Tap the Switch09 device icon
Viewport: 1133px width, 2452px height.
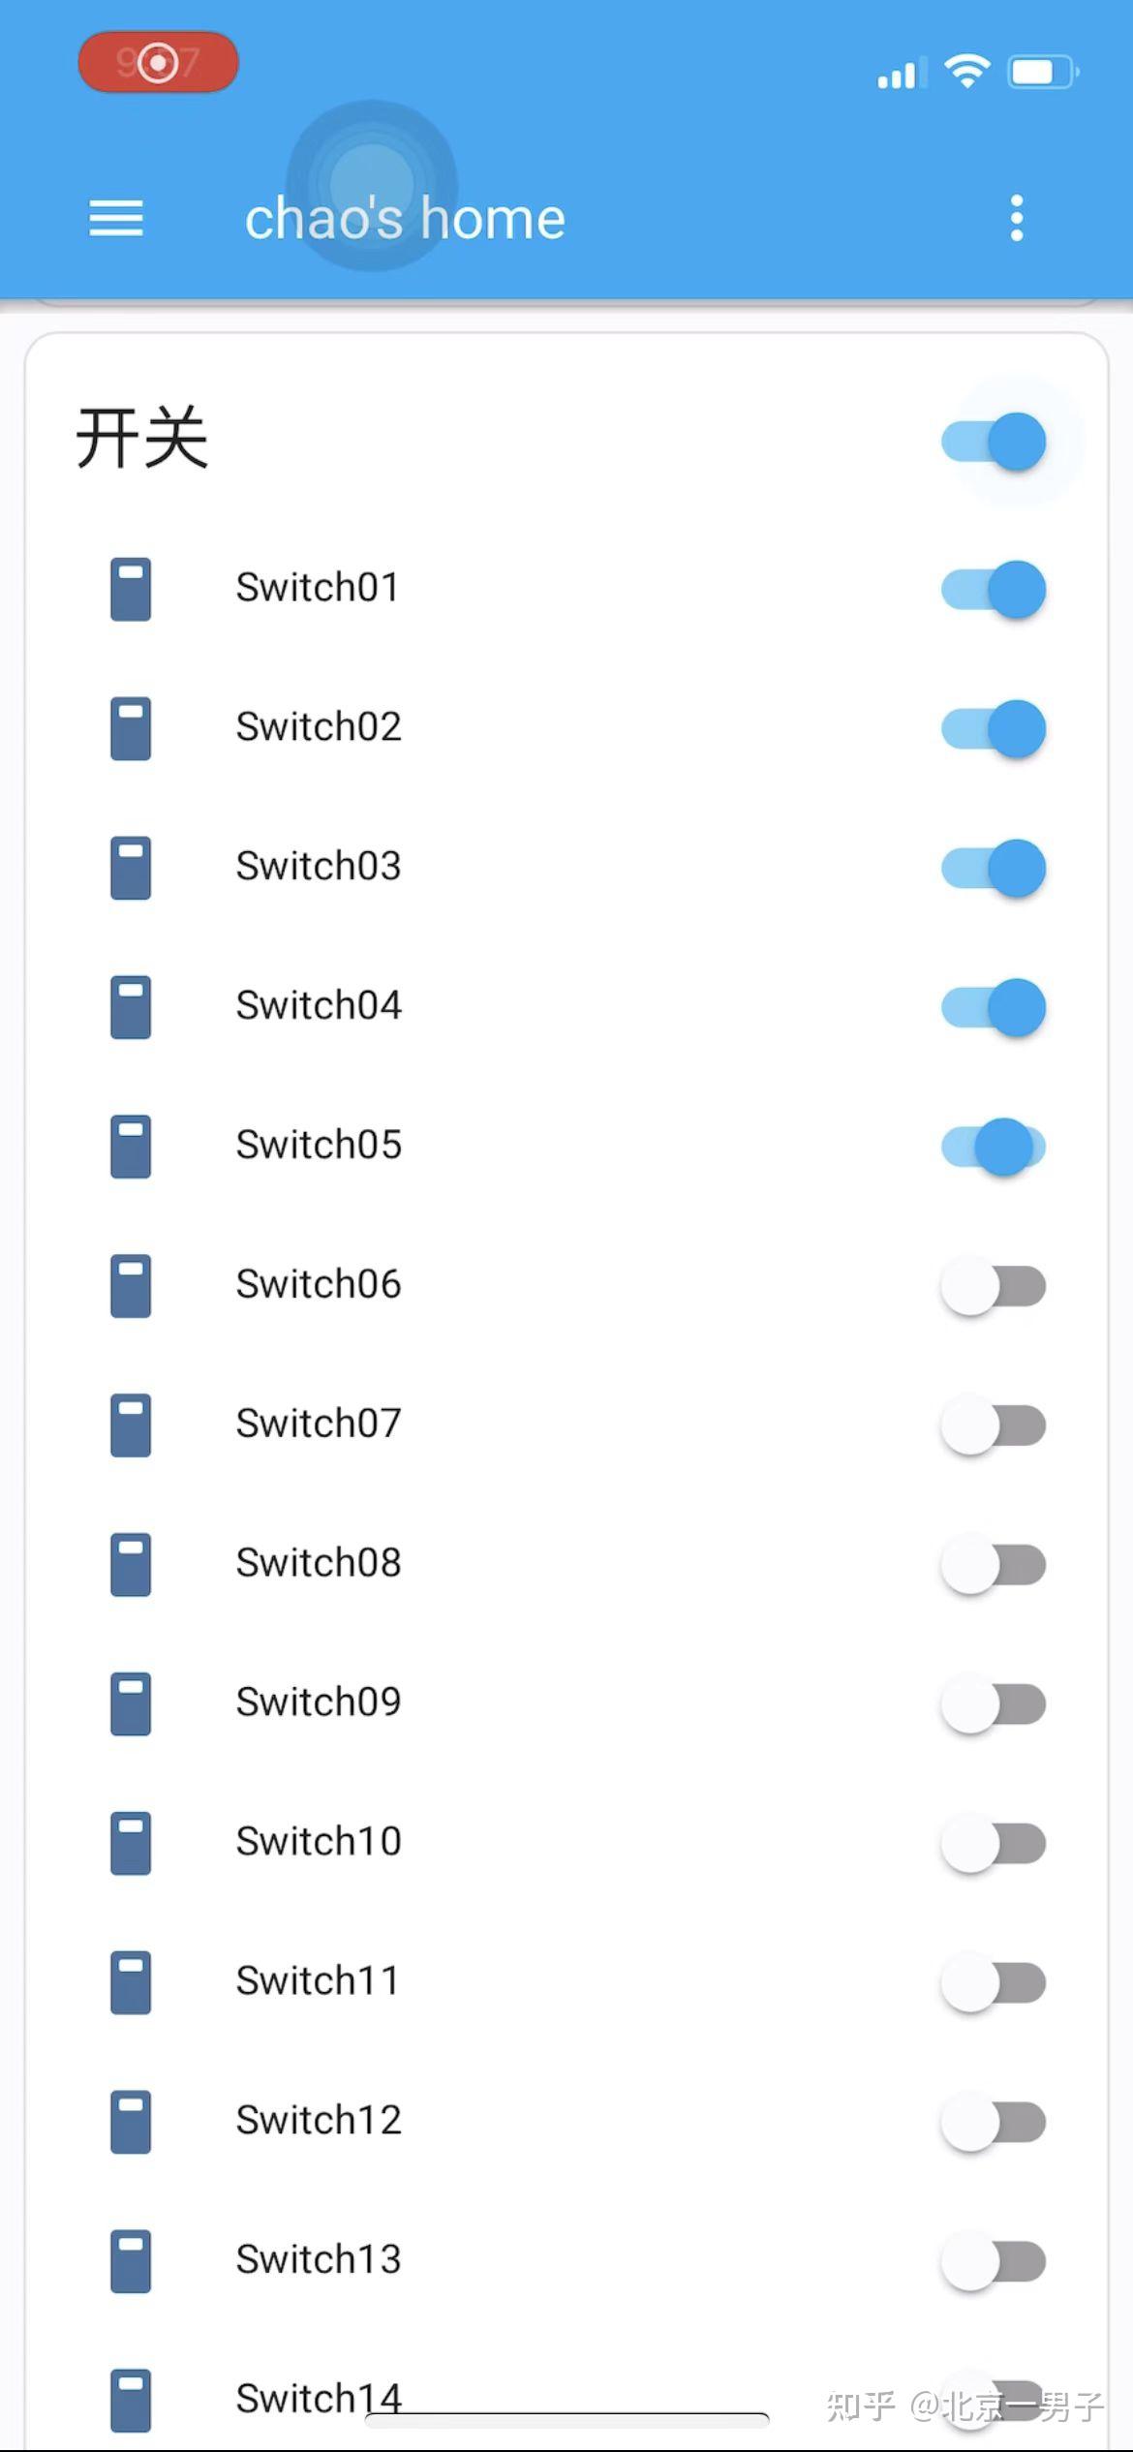click(x=131, y=1703)
